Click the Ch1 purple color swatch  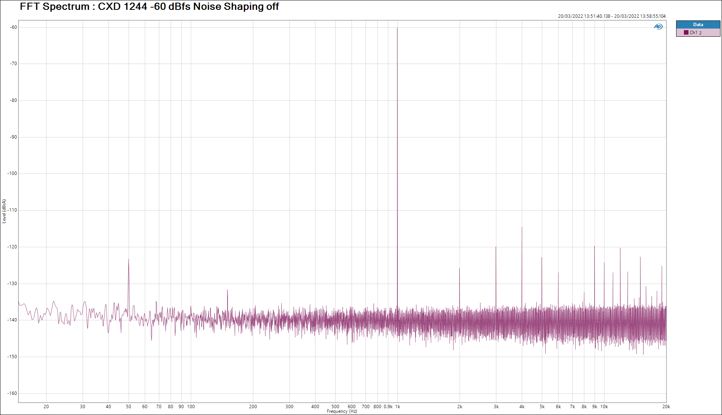click(x=686, y=33)
